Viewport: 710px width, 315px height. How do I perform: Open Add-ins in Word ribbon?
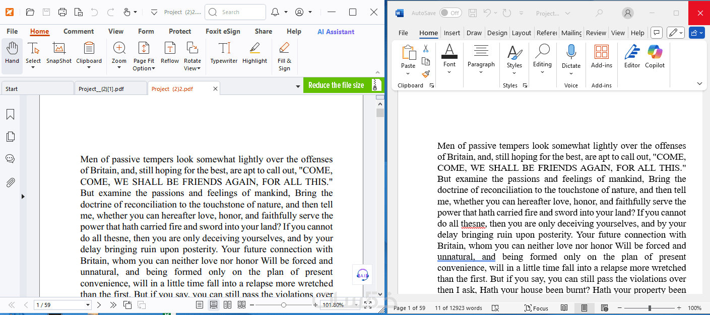coord(602,56)
